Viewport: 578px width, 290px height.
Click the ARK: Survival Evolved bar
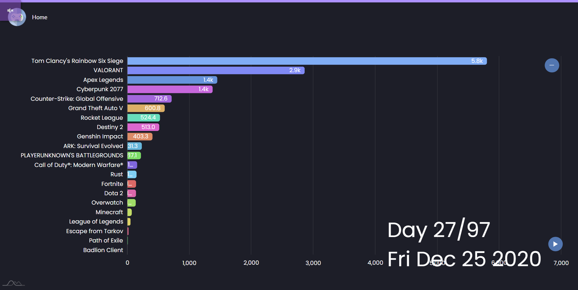(134, 146)
